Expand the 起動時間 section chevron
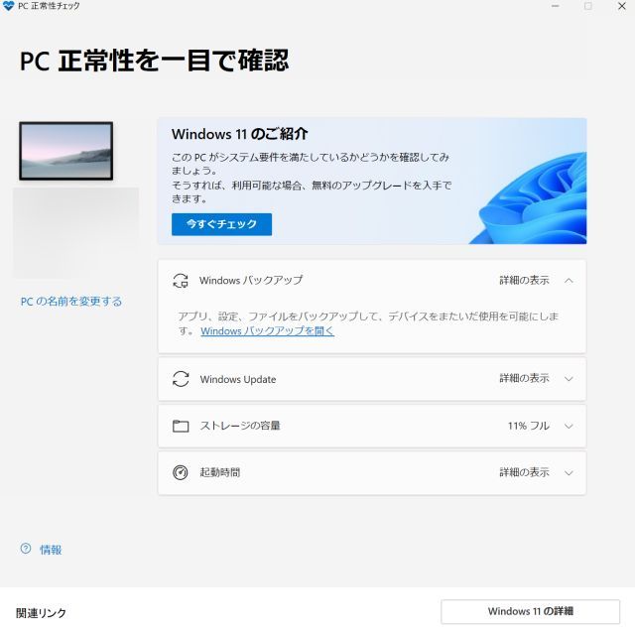Image resolution: width=635 pixels, height=632 pixels. tap(569, 472)
